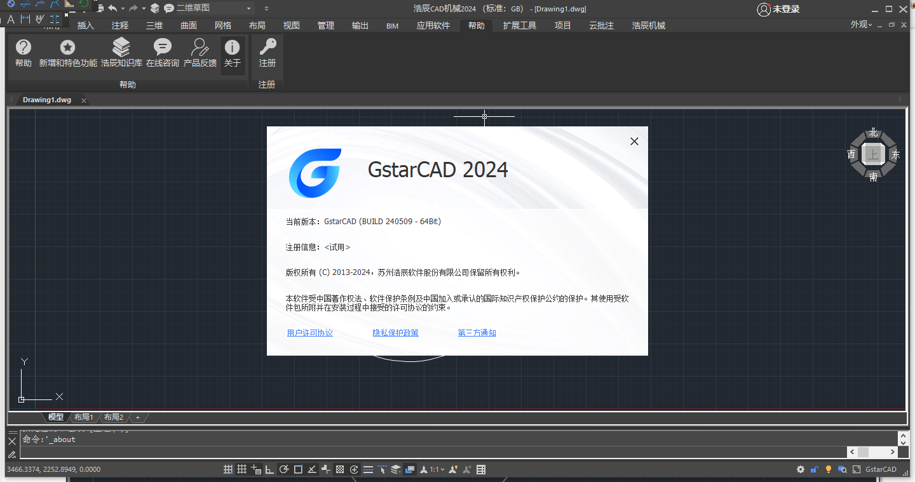Open the 外观 appearance dropdown
Image resolution: width=915 pixels, height=482 pixels.
(862, 24)
